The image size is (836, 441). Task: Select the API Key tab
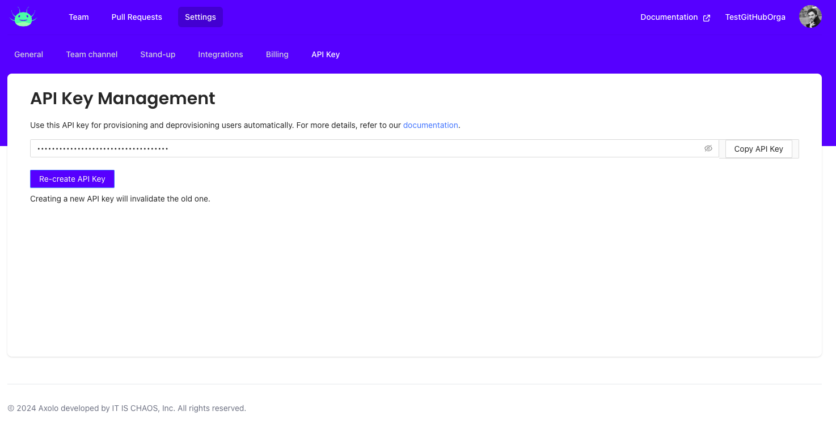[x=326, y=54]
